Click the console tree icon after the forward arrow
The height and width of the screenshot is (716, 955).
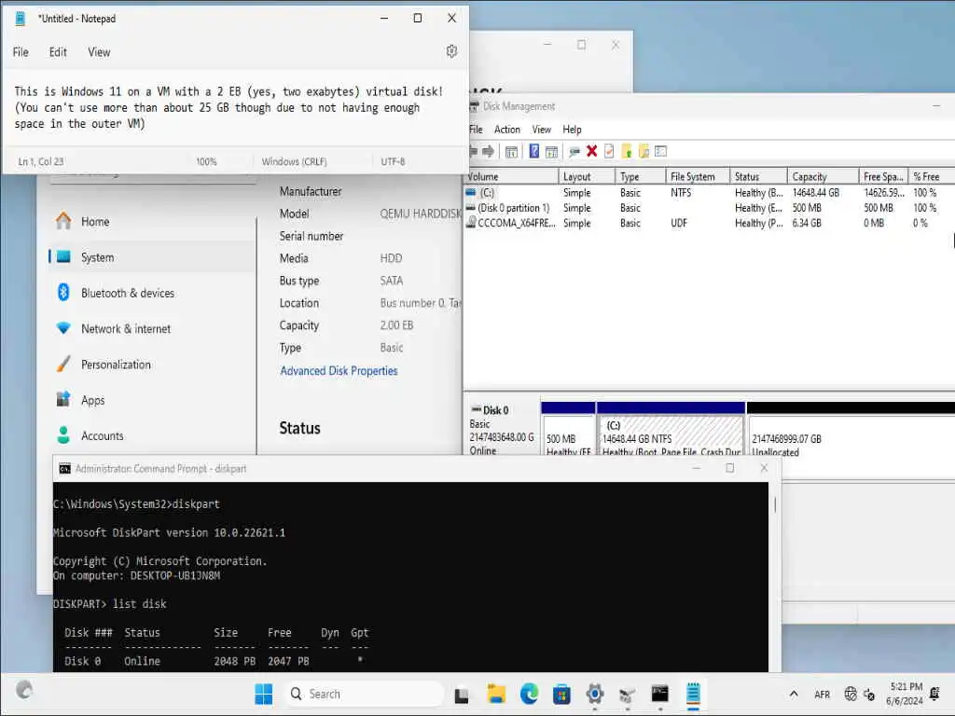point(512,152)
